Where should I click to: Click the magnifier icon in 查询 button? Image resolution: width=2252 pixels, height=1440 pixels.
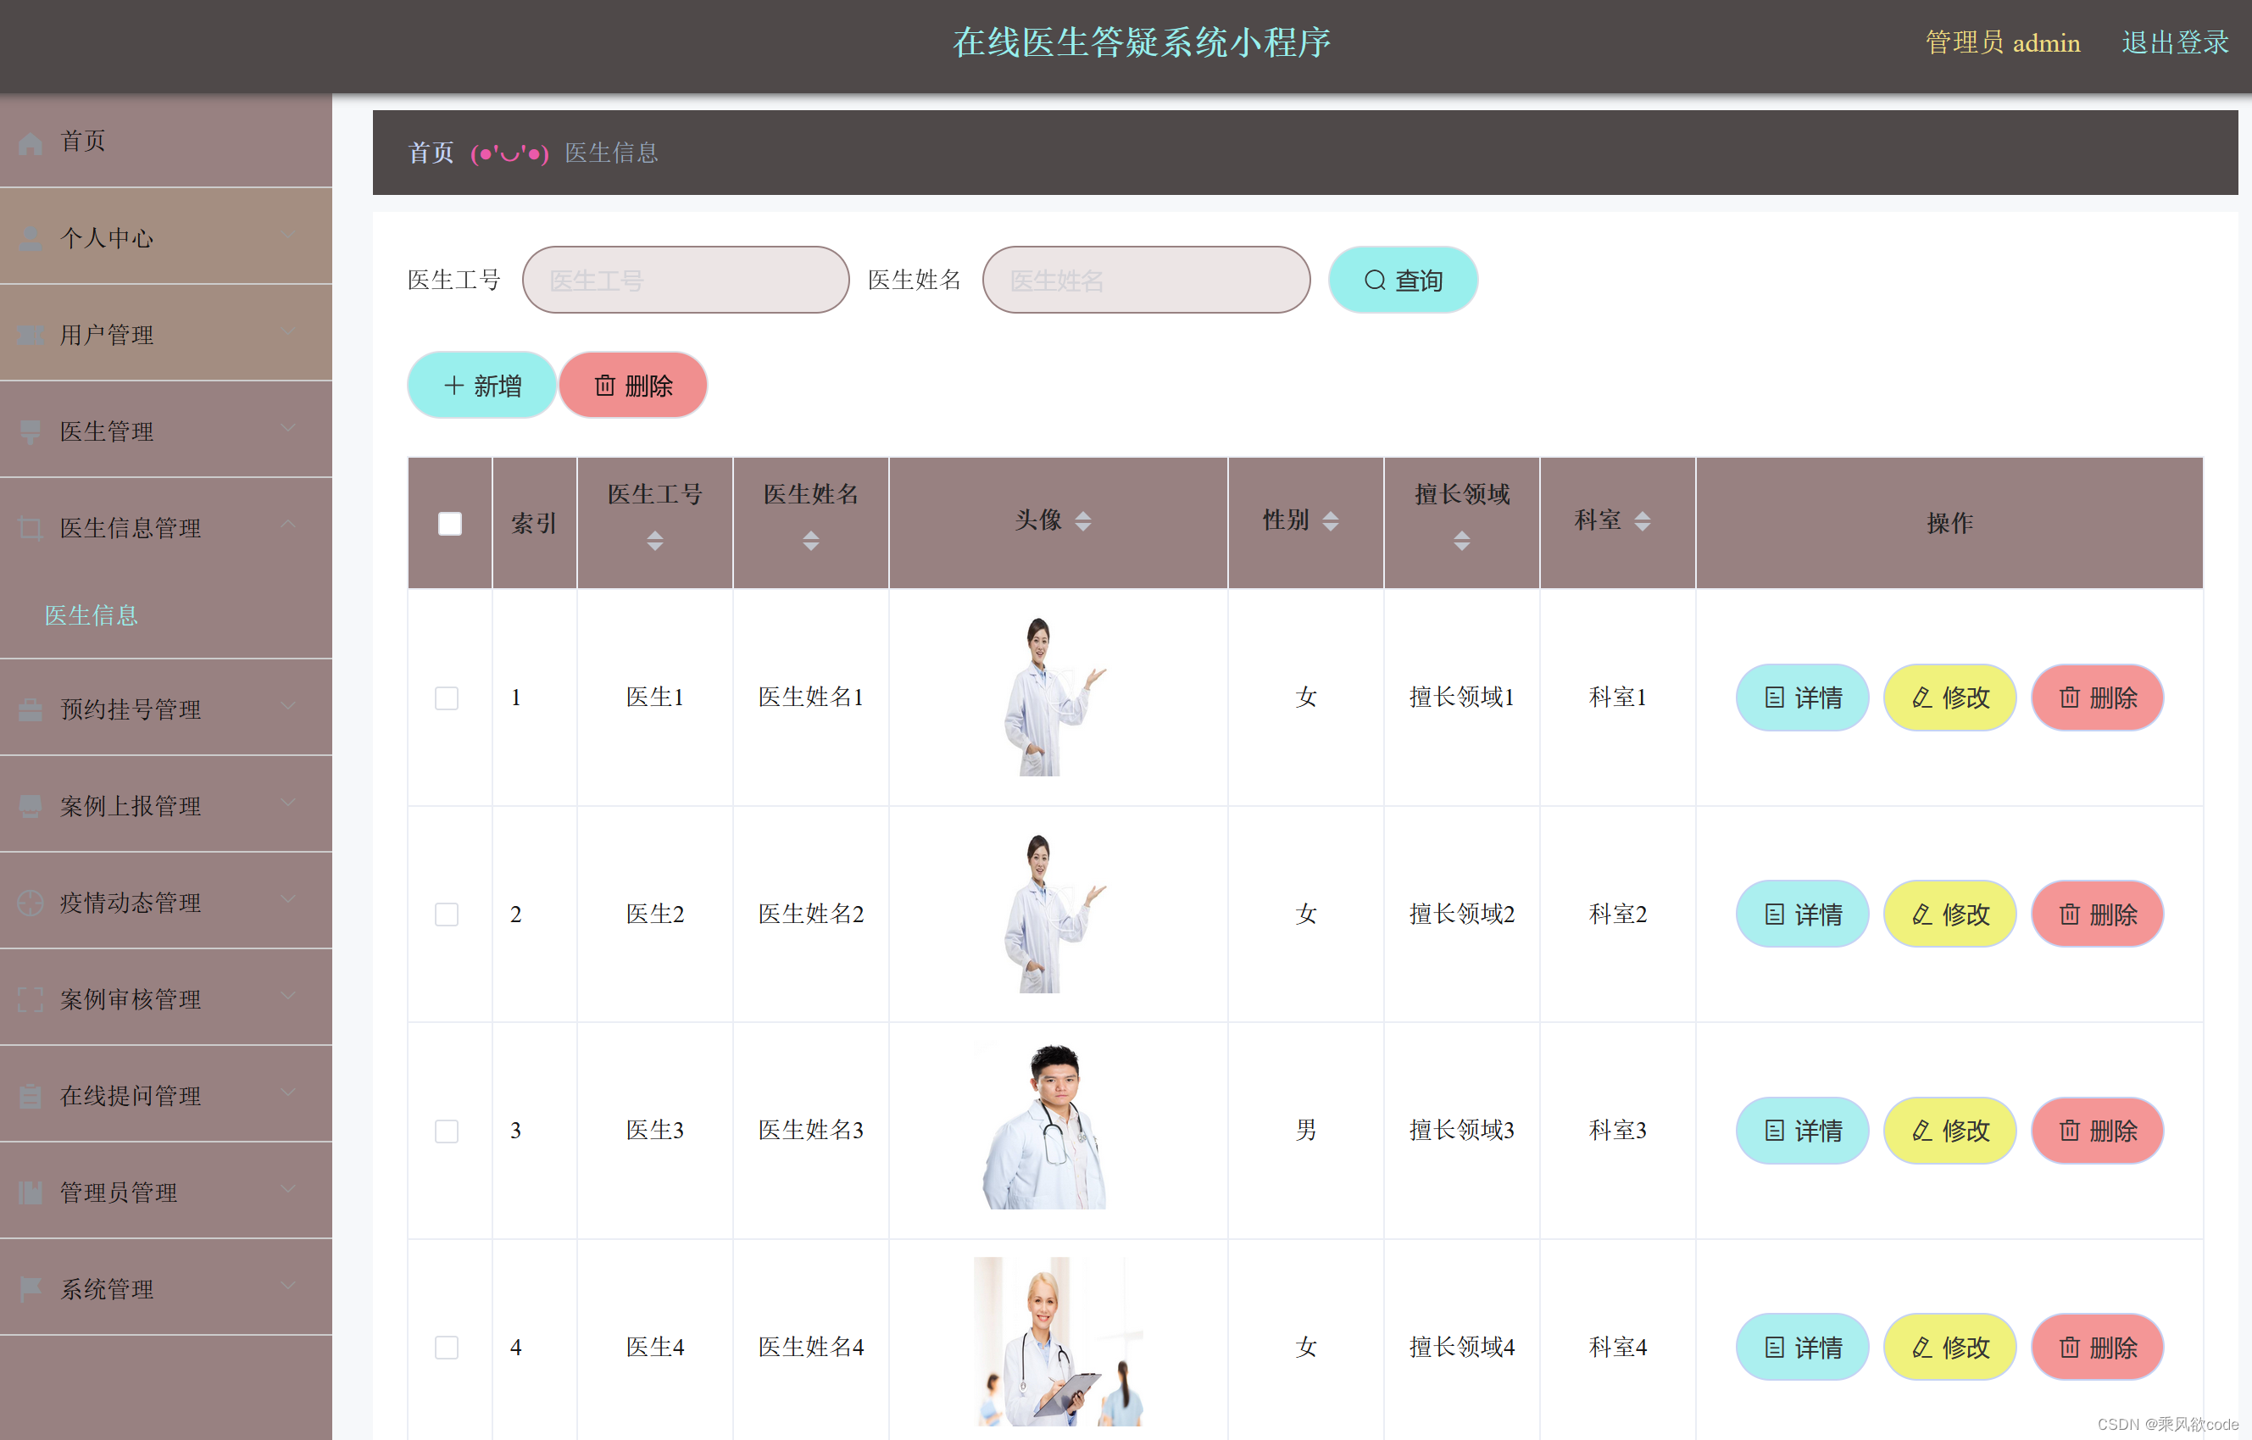pos(1374,280)
